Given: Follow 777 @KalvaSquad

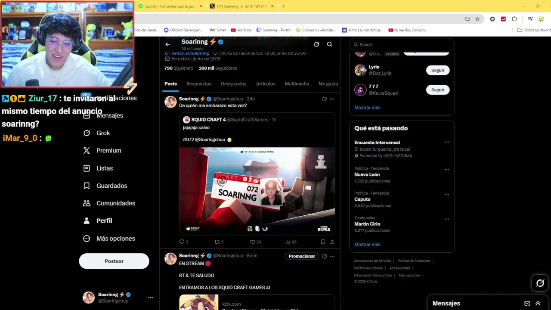Looking at the screenshot, I should point(438,90).
